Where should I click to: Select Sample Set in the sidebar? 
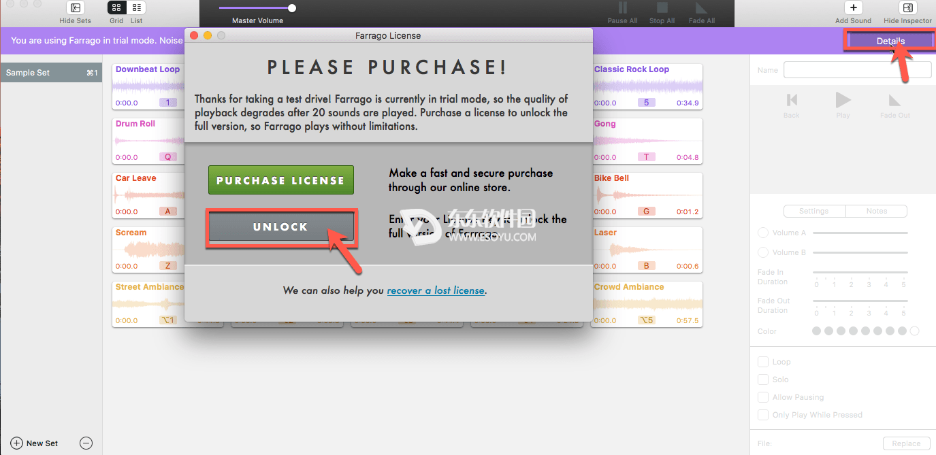[51, 73]
